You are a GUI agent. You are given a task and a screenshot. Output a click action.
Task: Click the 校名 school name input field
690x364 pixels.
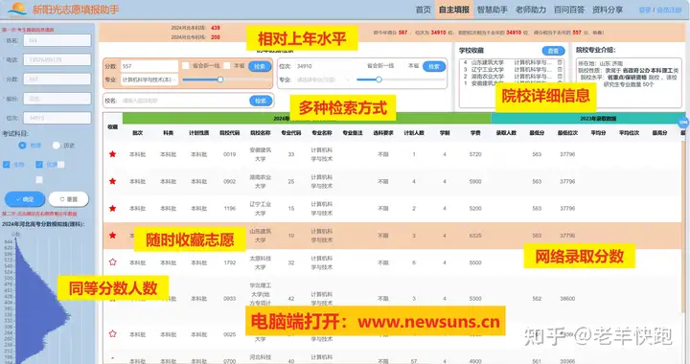tap(184, 101)
